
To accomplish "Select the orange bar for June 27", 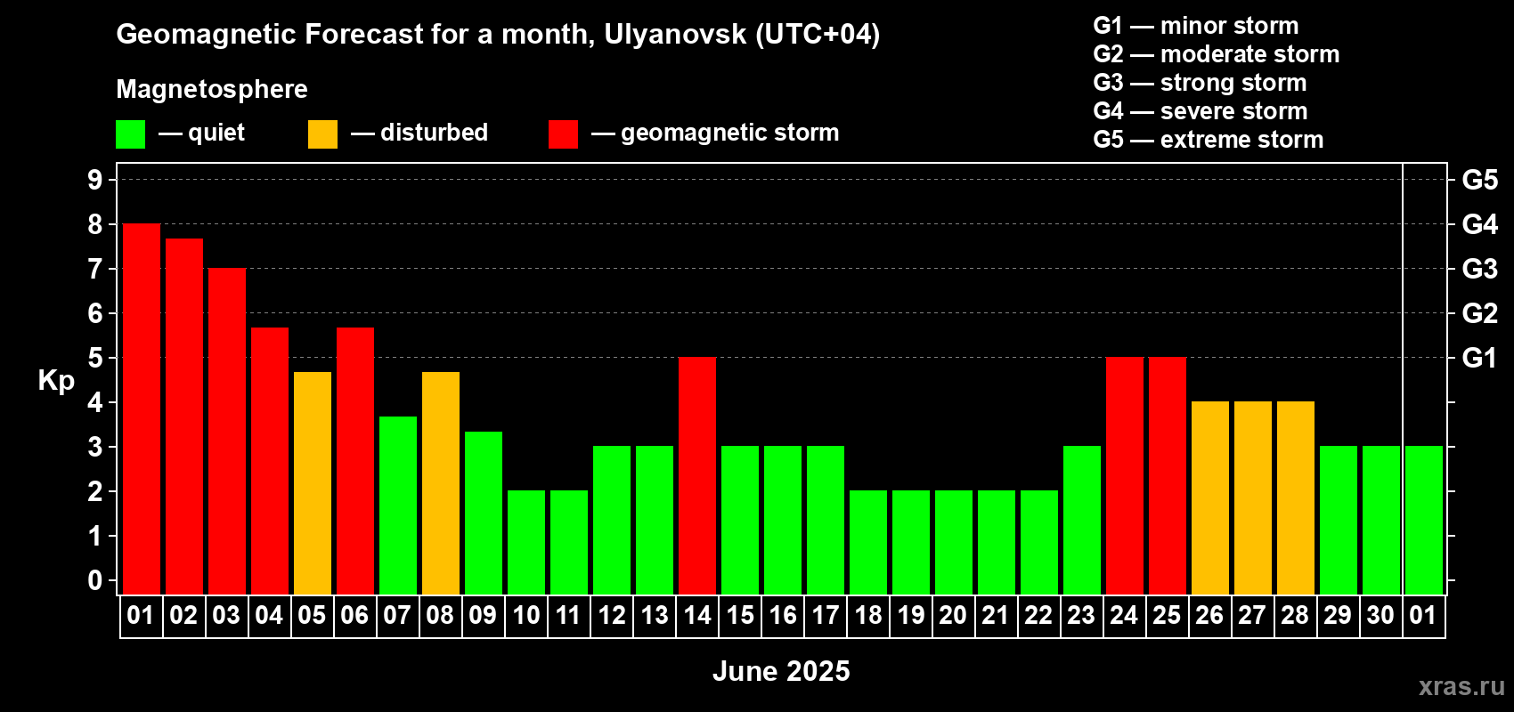I will [x=1253, y=498].
